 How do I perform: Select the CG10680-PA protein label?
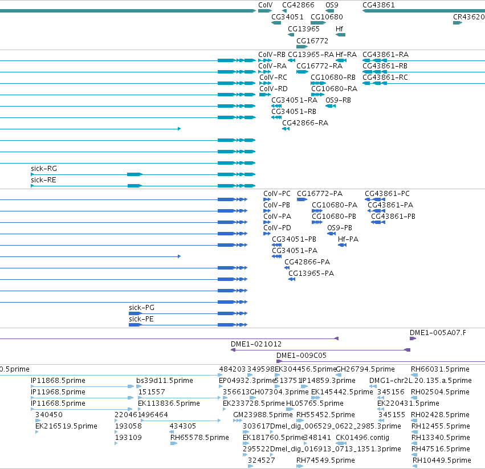[335, 205]
